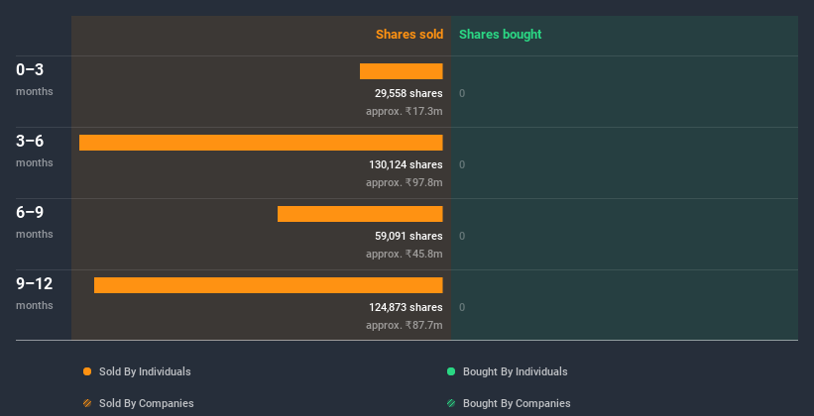Click the Bought By Individuals green dot
This screenshot has width=814, height=416.
click(x=451, y=371)
